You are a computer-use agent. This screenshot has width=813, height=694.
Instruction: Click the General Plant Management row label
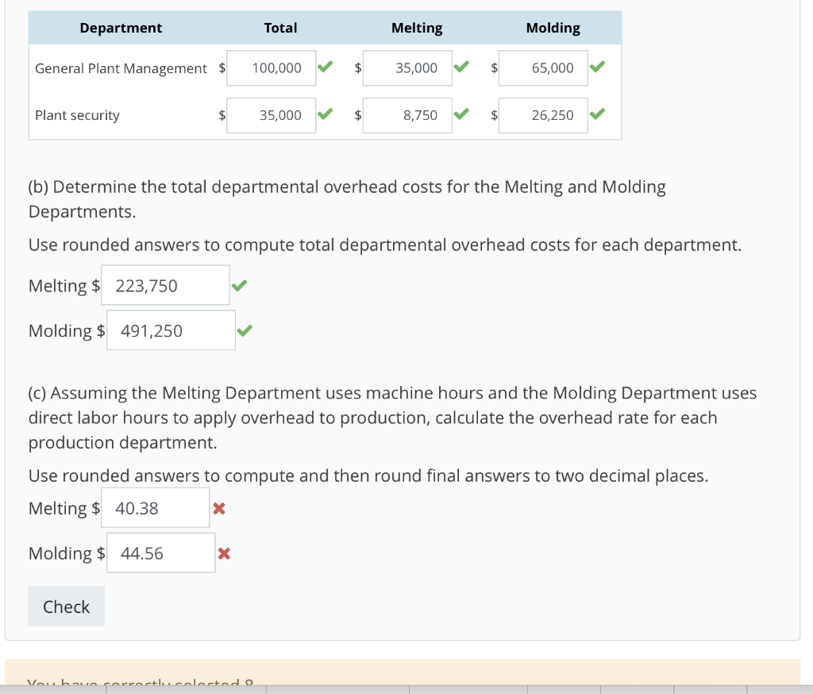pyautogui.click(x=121, y=68)
